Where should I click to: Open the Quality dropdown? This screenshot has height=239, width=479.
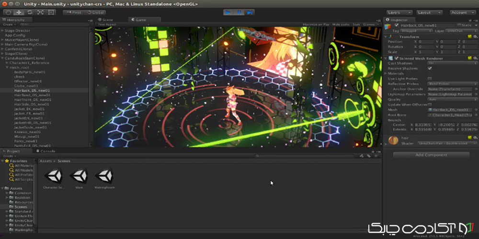[x=453, y=99]
